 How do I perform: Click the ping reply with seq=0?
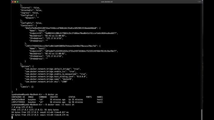(x=40, y=112)
